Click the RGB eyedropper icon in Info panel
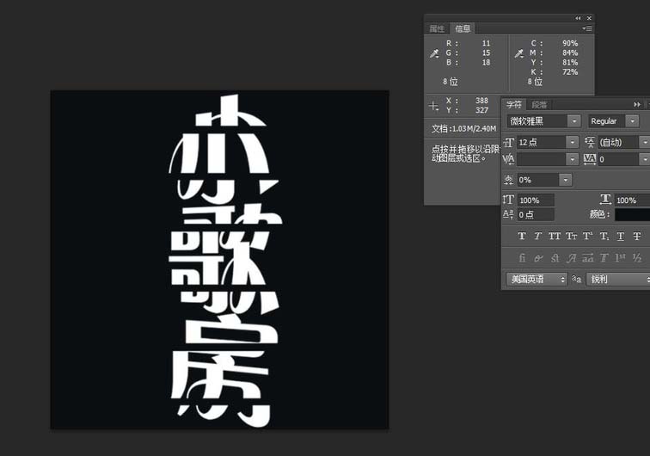 pos(434,53)
